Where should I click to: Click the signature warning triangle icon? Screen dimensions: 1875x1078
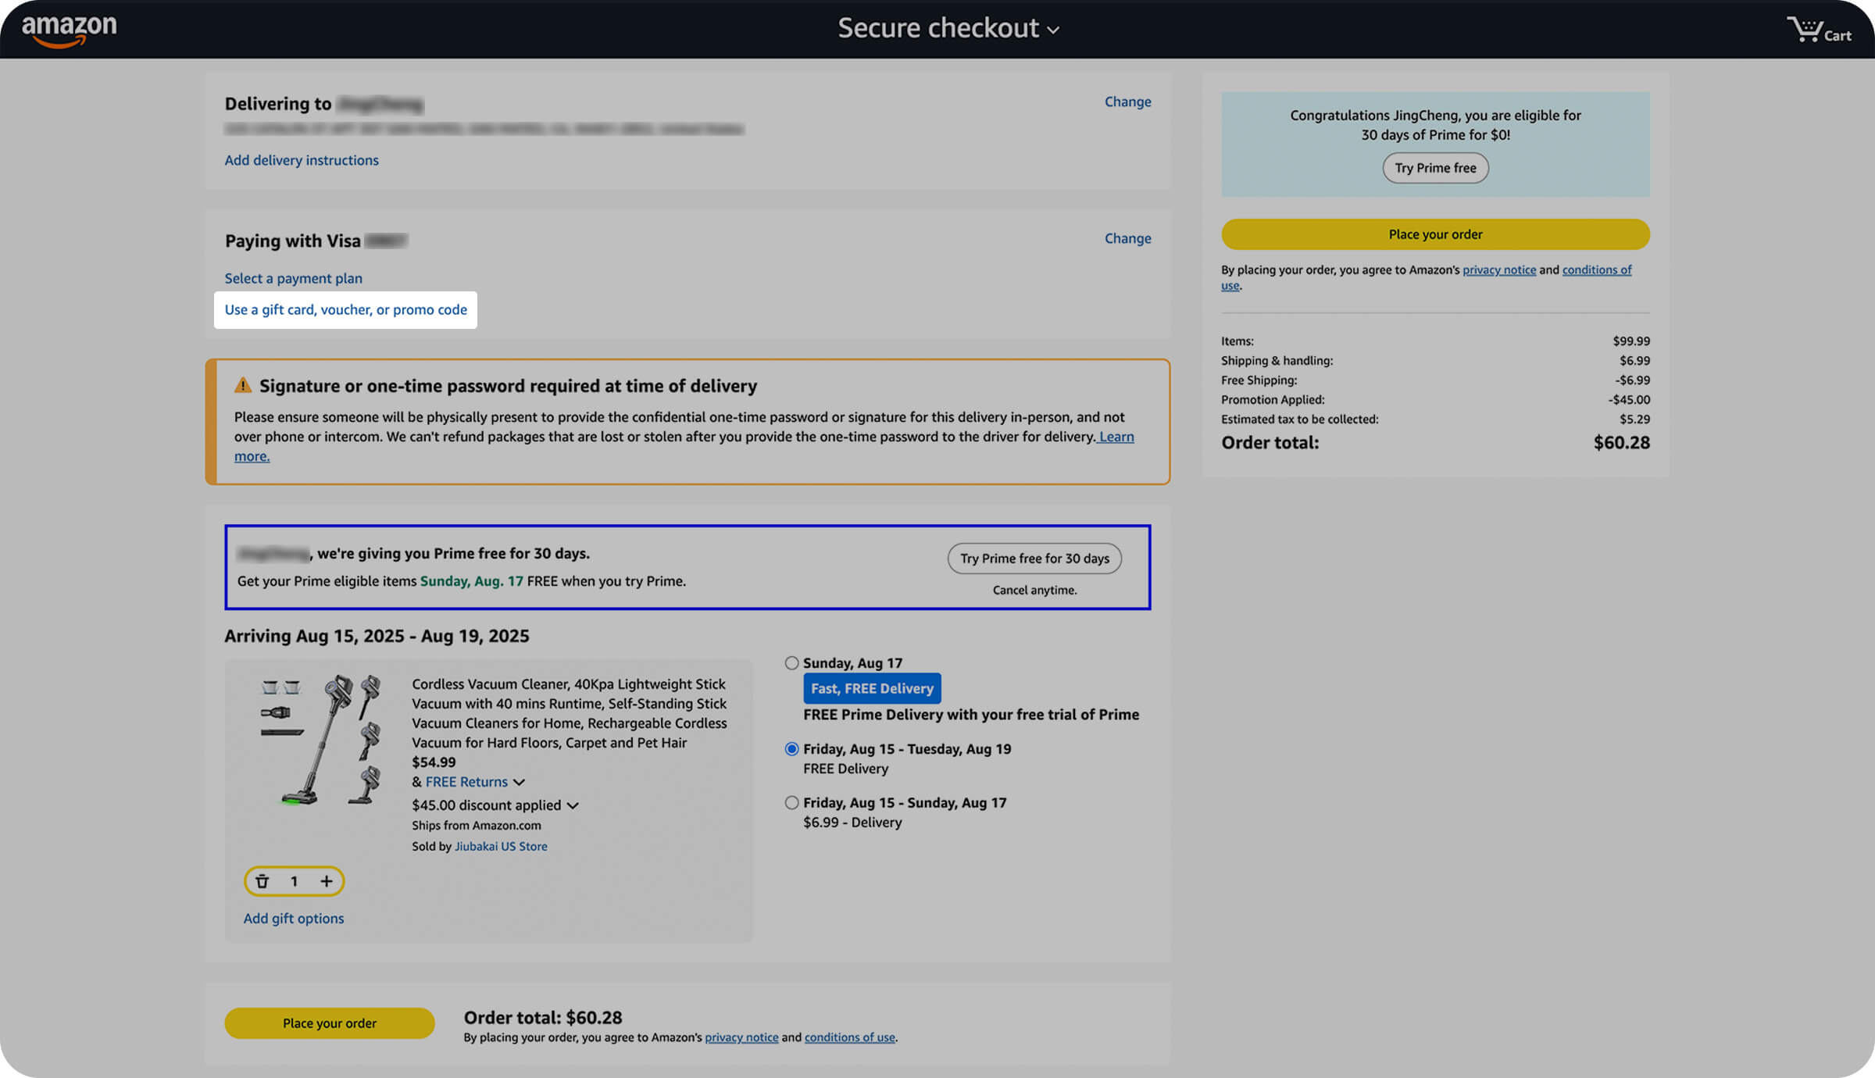[x=243, y=385]
